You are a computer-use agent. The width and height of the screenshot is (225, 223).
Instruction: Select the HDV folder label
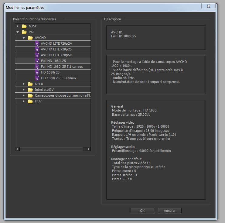[38, 101]
